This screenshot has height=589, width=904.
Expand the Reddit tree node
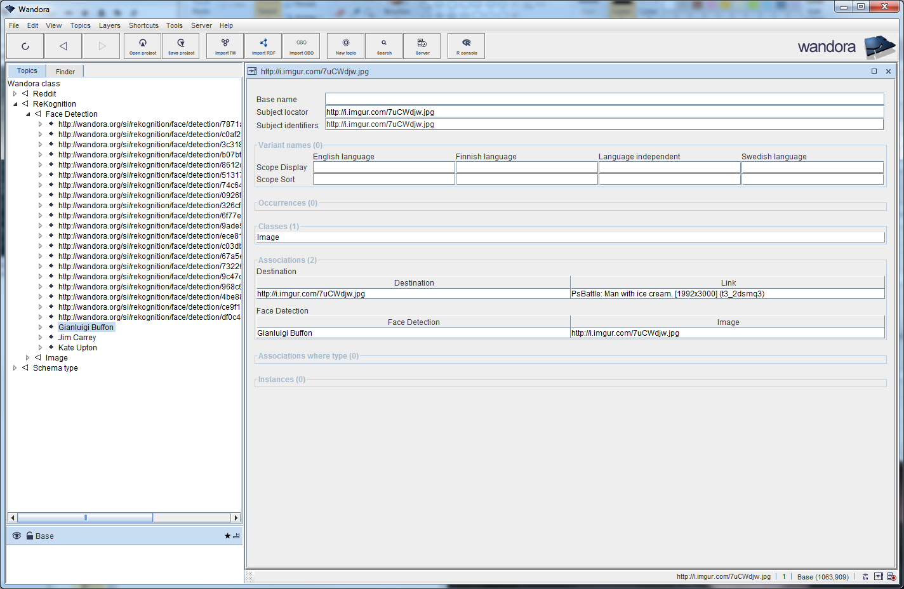coord(15,94)
